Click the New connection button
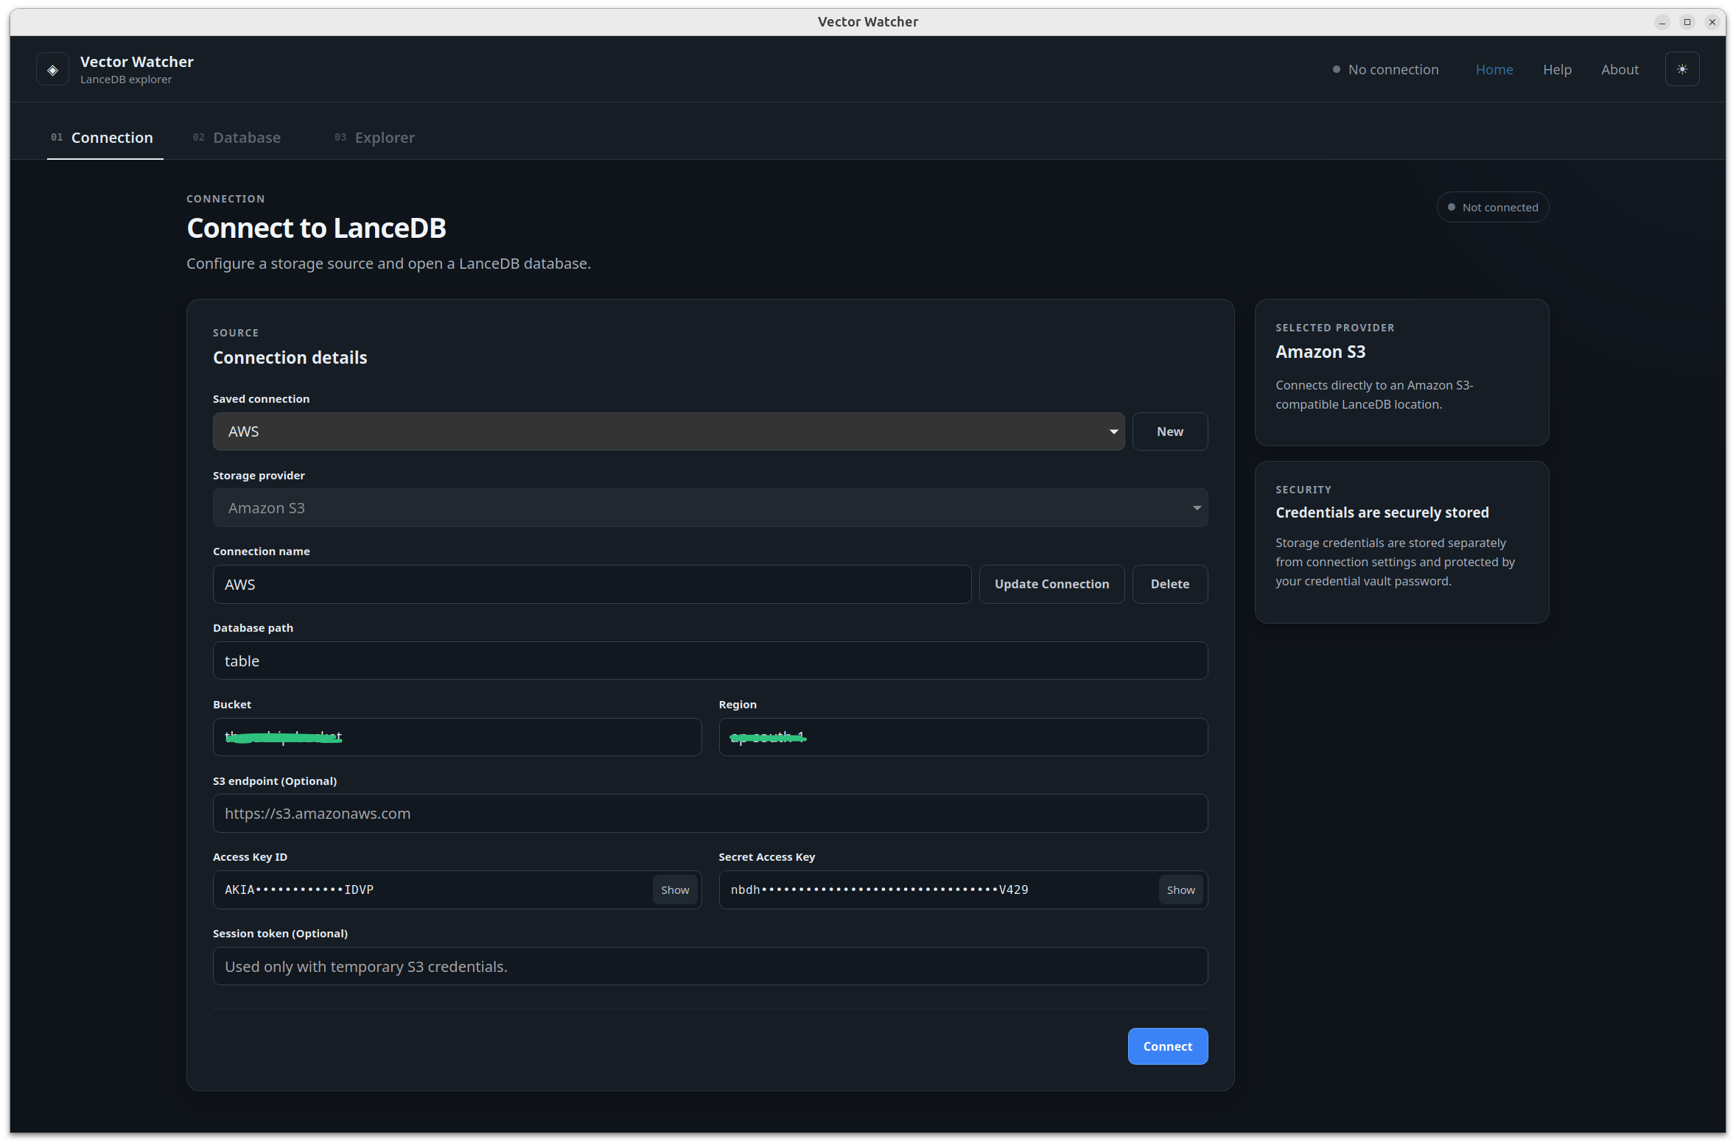Image resolution: width=1736 pixels, height=1145 pixels. click(1170, 431)
